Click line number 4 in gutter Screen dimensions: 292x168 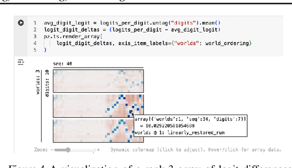(x=35, y=43)
